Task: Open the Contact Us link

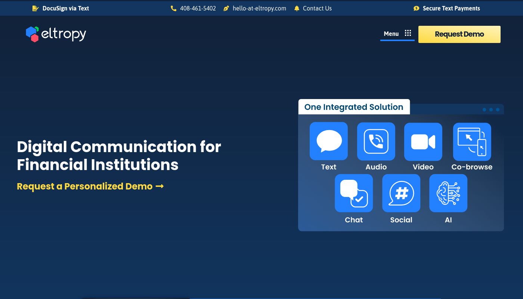Action: click(x=317, y=8)
